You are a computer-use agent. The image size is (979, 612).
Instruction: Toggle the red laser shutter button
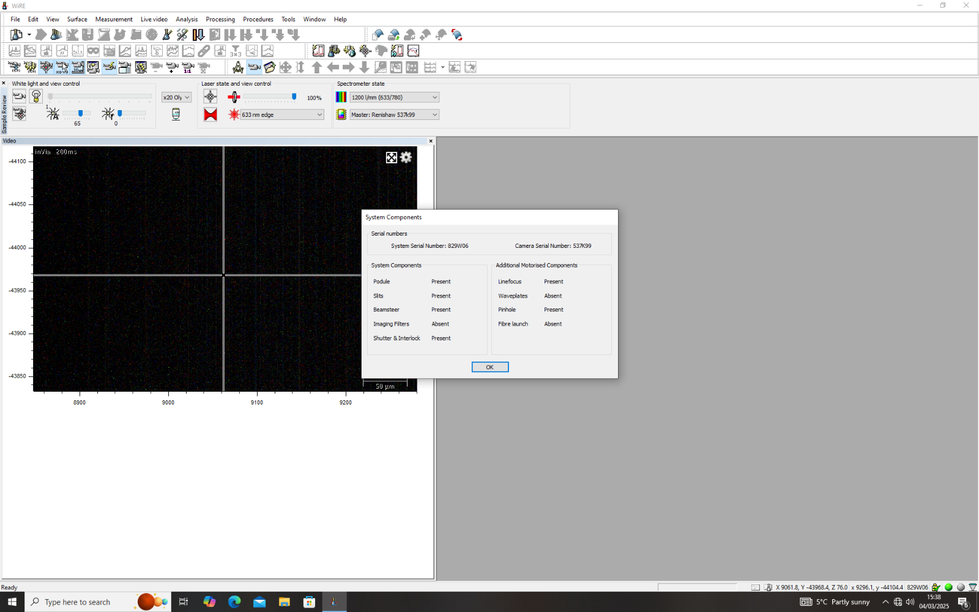pos(210,114)
